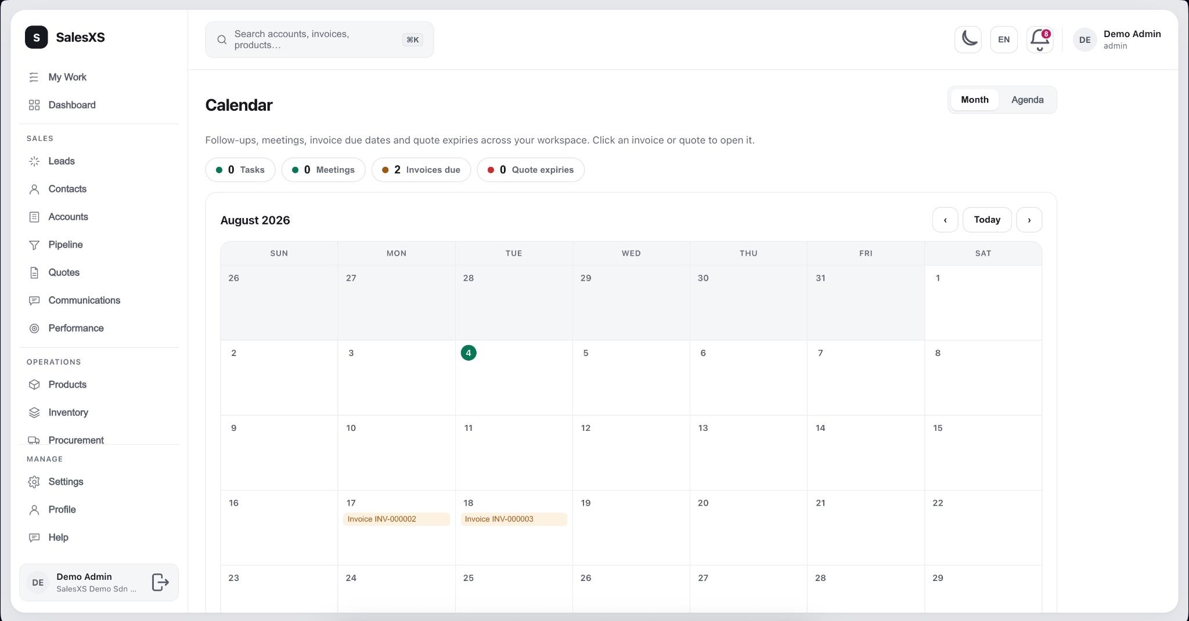Screen dimensions: 1189x621
Task: Open the Quotes page
Action: click(x=99, y=273)
